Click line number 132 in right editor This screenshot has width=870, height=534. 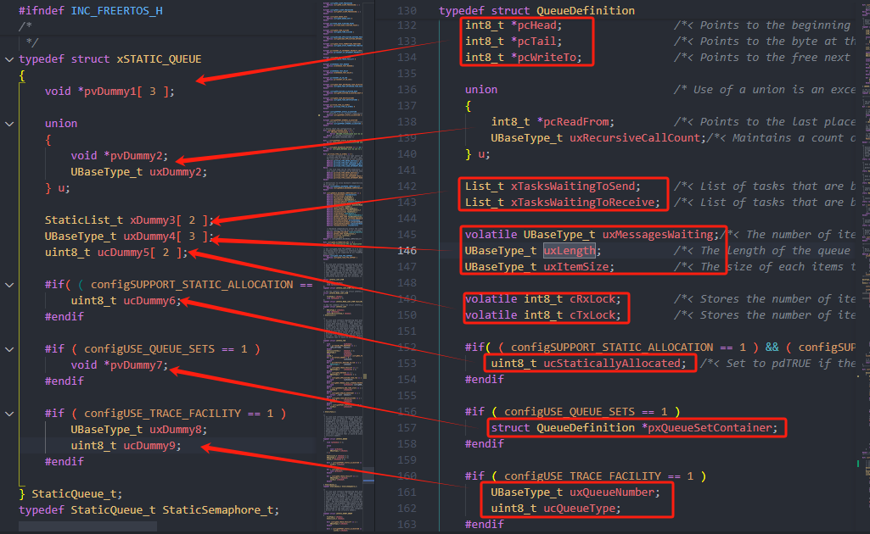pyautogui.click(x=407, y=25)
